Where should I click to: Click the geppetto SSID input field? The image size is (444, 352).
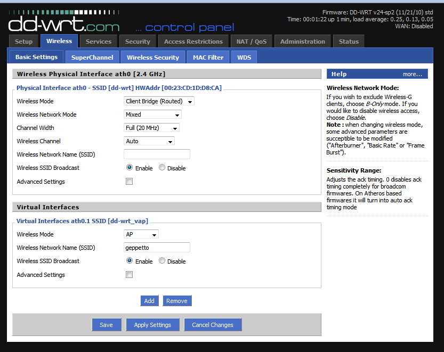tap(157, 248)
